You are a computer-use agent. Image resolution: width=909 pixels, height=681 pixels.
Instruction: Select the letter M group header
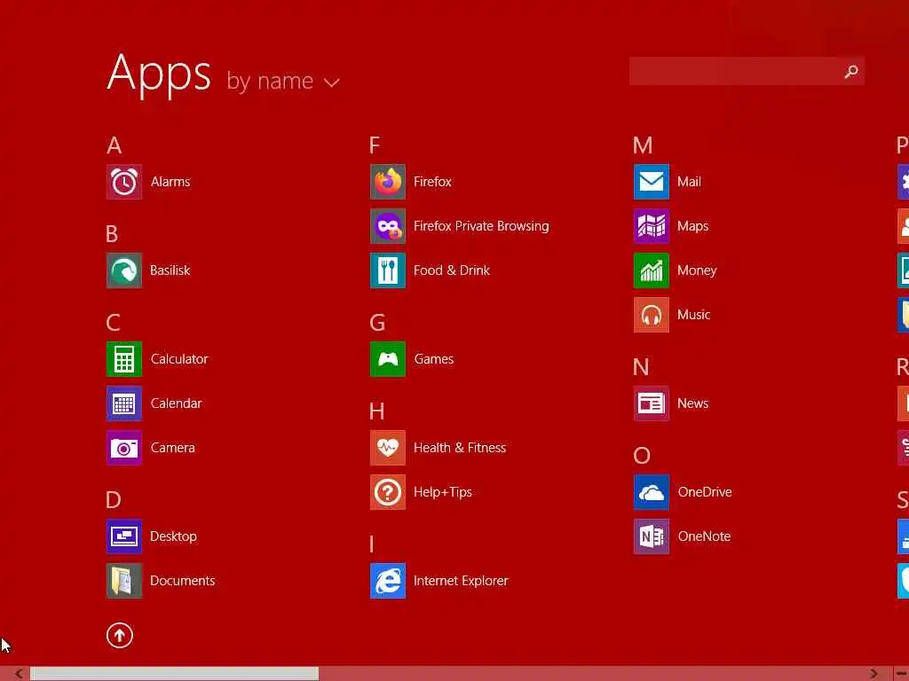tap(643, 145)
